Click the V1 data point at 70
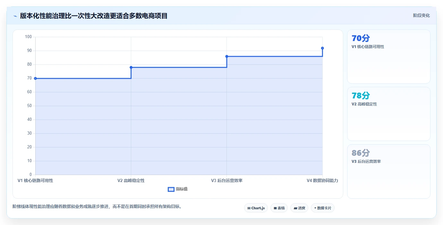Image resolution: width=443 pixels, height=225 pixels. pyautogui.click(x=35, y=78)
